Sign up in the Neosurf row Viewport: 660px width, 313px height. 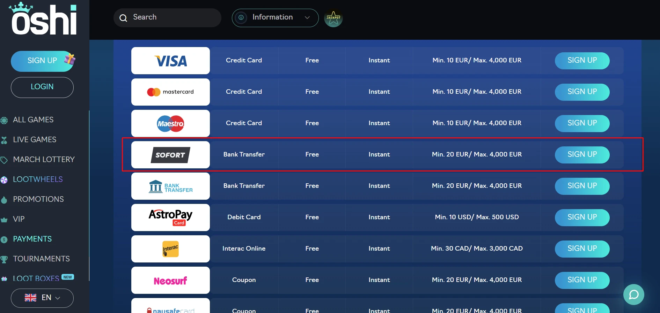(x=582, y=280)
